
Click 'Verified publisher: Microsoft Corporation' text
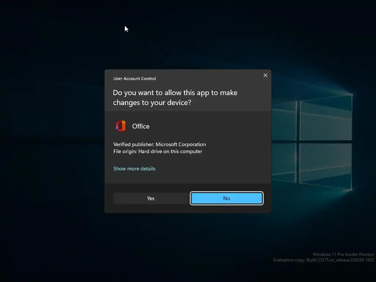[159, 144]
